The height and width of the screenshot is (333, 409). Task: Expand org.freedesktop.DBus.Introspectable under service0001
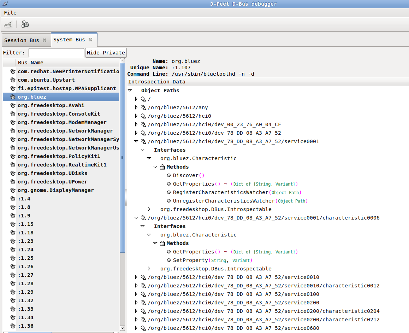pyautogui.click(x=149, y=209)
